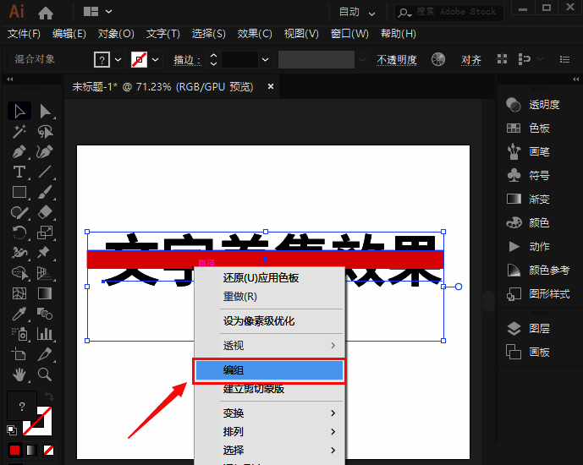The height and width of the screenshot is (465, 583).
Task: Choose 还原(U)应用色板 in context menu
Action: [x=261, y=278]
